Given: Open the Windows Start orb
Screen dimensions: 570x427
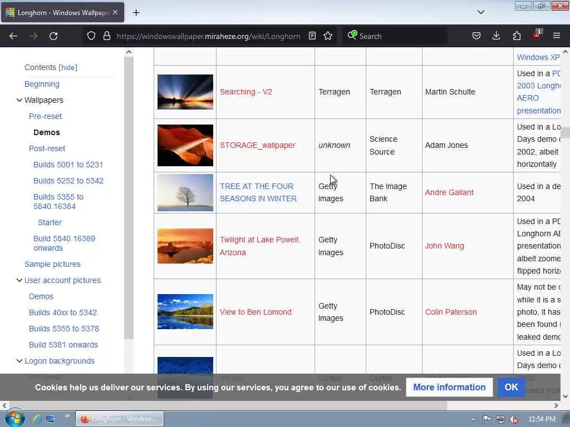Looking at the screenshot, I should click(14, 418).
